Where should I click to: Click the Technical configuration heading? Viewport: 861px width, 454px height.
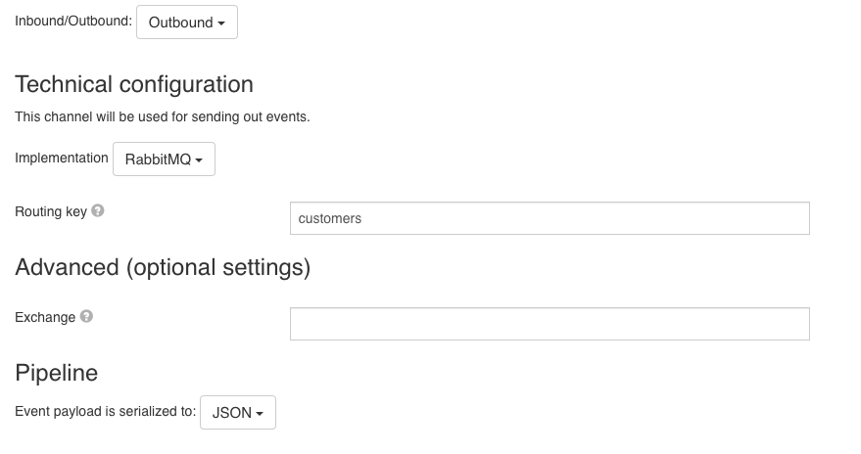click(x=134, y=84)
